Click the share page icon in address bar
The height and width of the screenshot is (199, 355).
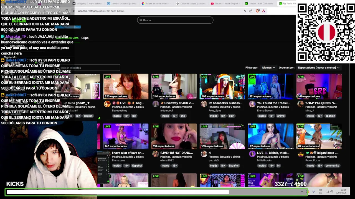(251, 11)
